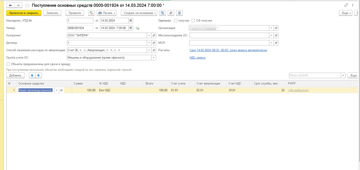Image resolution: width=360 pixels, height=170 pixels.
Task: Open the Печать dropdown menu
Action: coord(107,13)
